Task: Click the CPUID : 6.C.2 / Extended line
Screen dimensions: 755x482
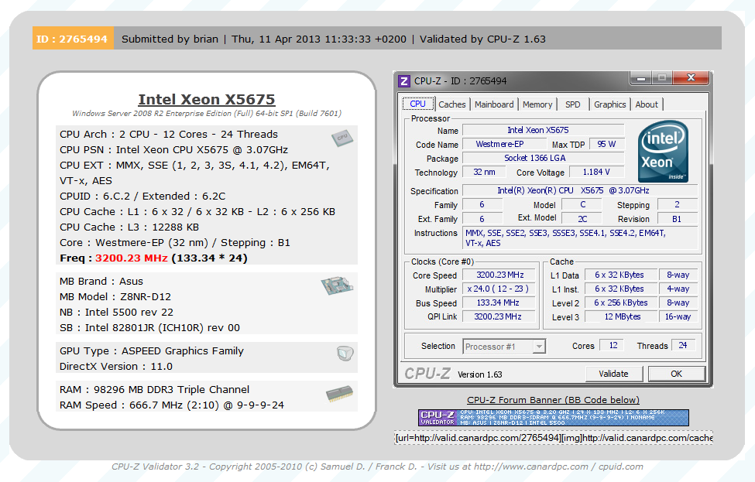Action: (142, 197)
